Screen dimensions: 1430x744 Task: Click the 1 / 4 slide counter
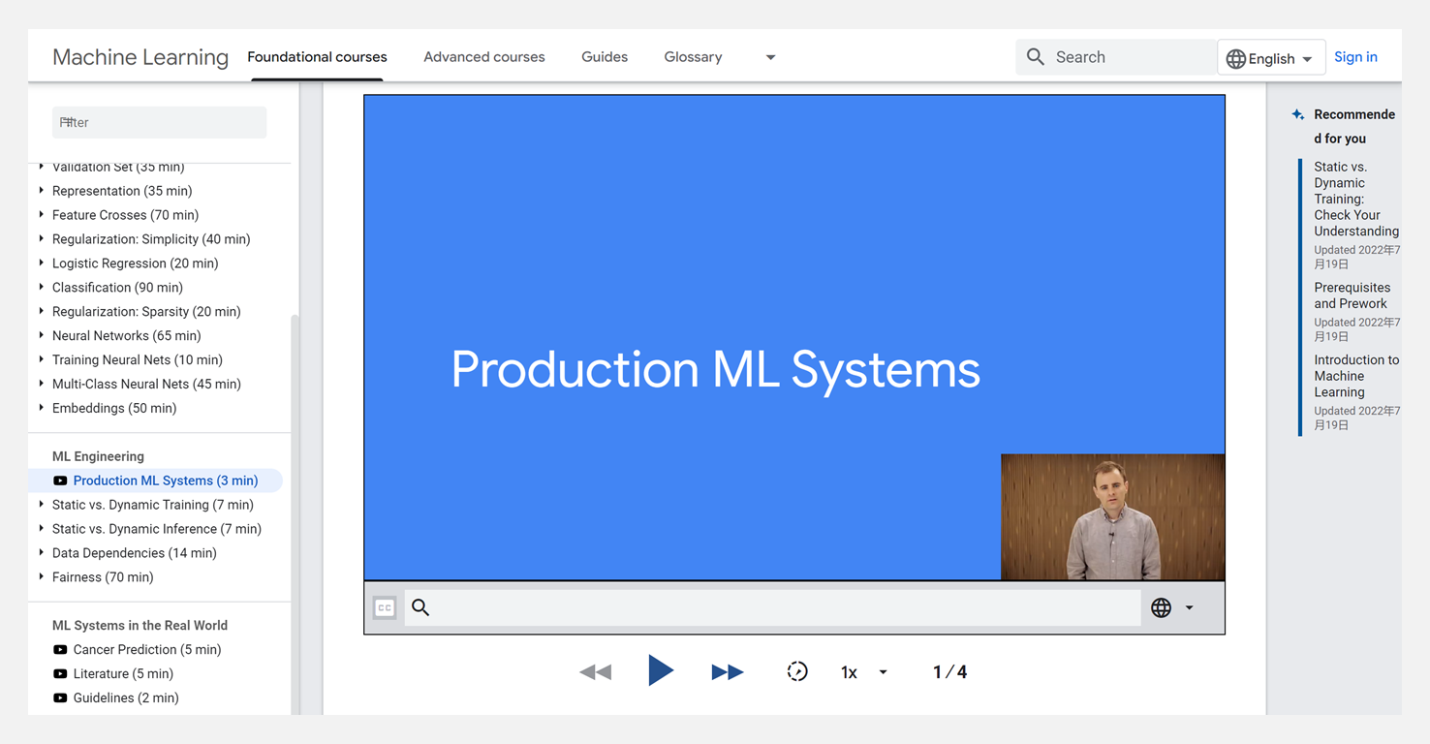[949, 671]
